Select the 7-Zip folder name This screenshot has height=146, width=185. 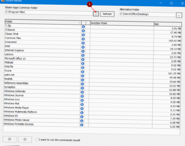pos(8,26)
